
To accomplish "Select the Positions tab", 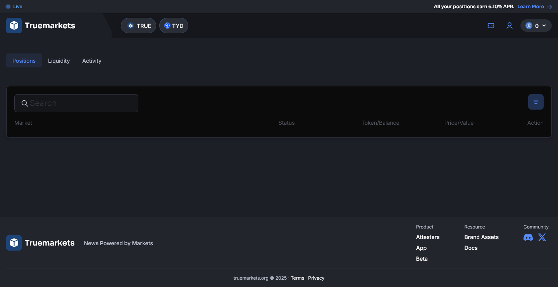I will (24, 60).
